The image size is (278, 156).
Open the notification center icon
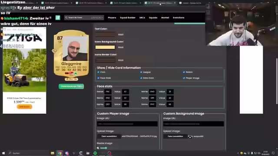pyautogui.click(x=273, y=153)
